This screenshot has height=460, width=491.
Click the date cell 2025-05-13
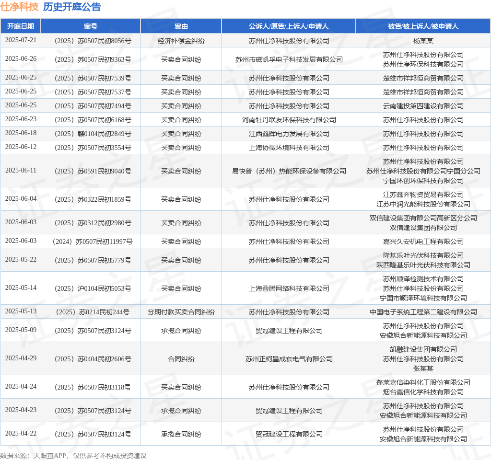tap(21, 311)
